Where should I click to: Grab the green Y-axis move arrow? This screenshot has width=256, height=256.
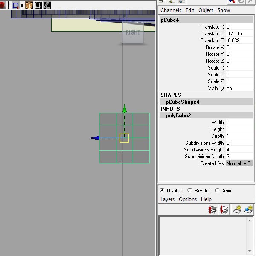pyautogui.click(x=125, y=108)
